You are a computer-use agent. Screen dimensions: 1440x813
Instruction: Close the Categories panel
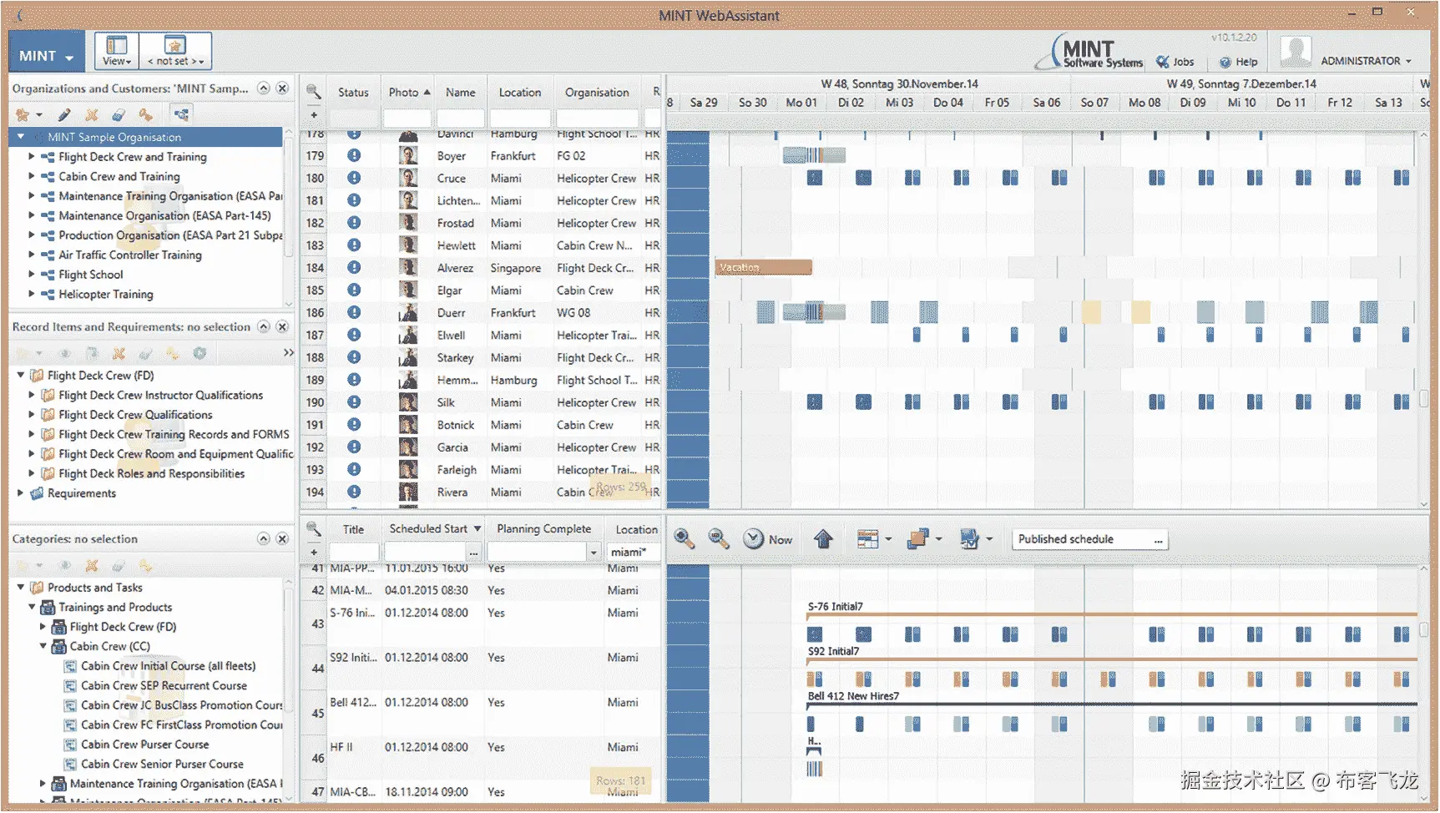[x=283, y=538]
